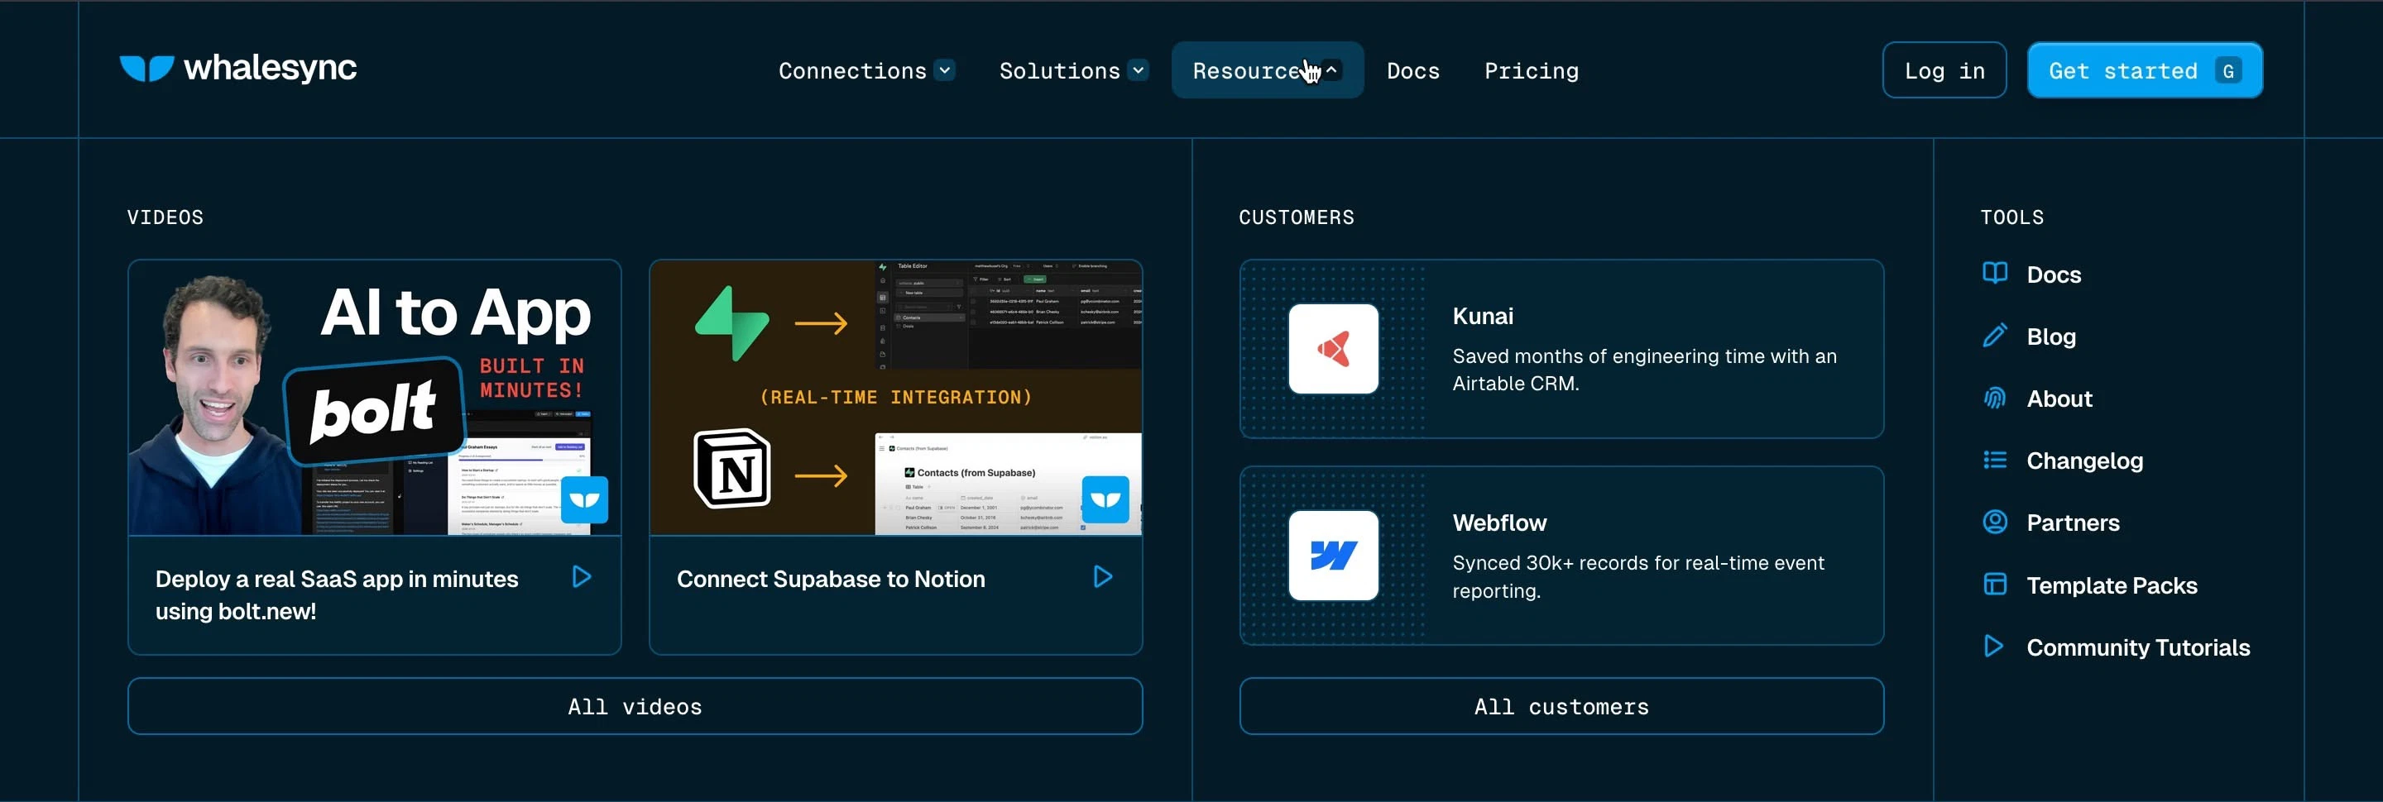Click the G shortcut badge in Get started

pos(2227,71)
